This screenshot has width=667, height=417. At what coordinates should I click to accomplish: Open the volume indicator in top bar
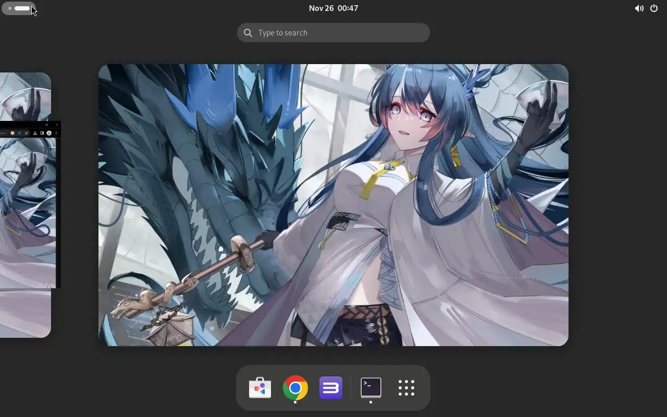[x=639, y=8]
